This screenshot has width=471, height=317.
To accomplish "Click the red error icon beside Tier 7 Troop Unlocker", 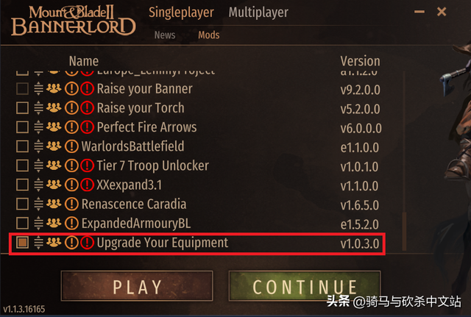I will [x=87, y=165].
